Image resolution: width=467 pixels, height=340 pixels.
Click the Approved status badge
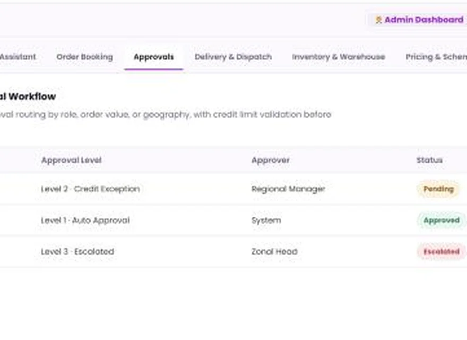click(442, 220)
